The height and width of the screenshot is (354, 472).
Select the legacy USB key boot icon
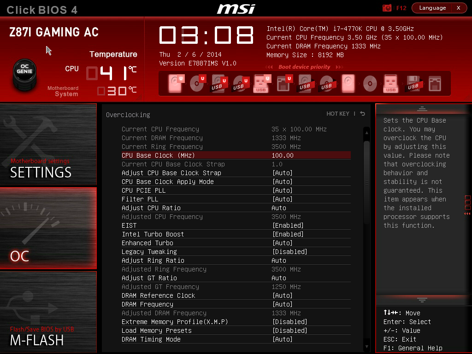point(391,83)
